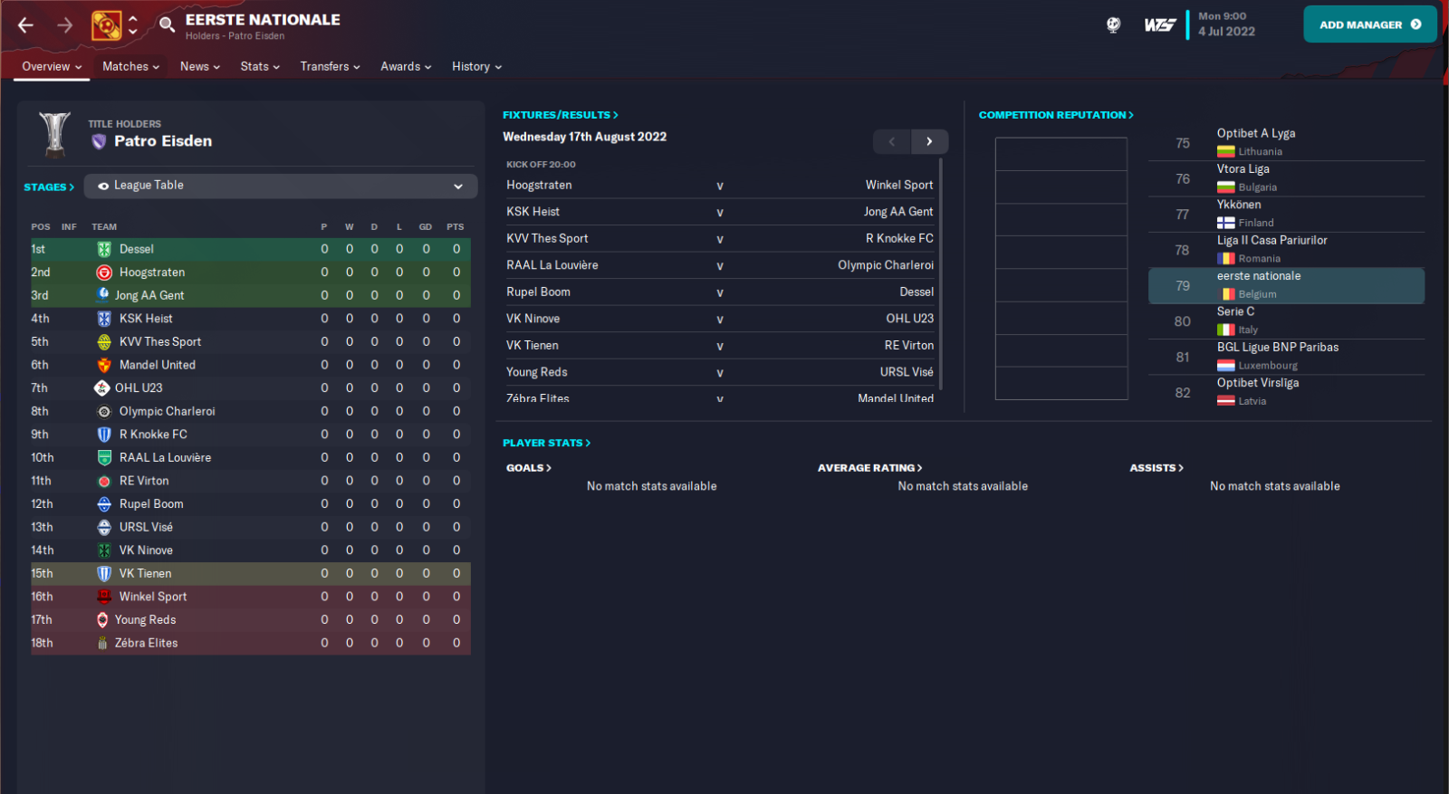Click Rupel Boom badge in table
This screenshot has height=794, width=1449.
click(x=104, y=504)
